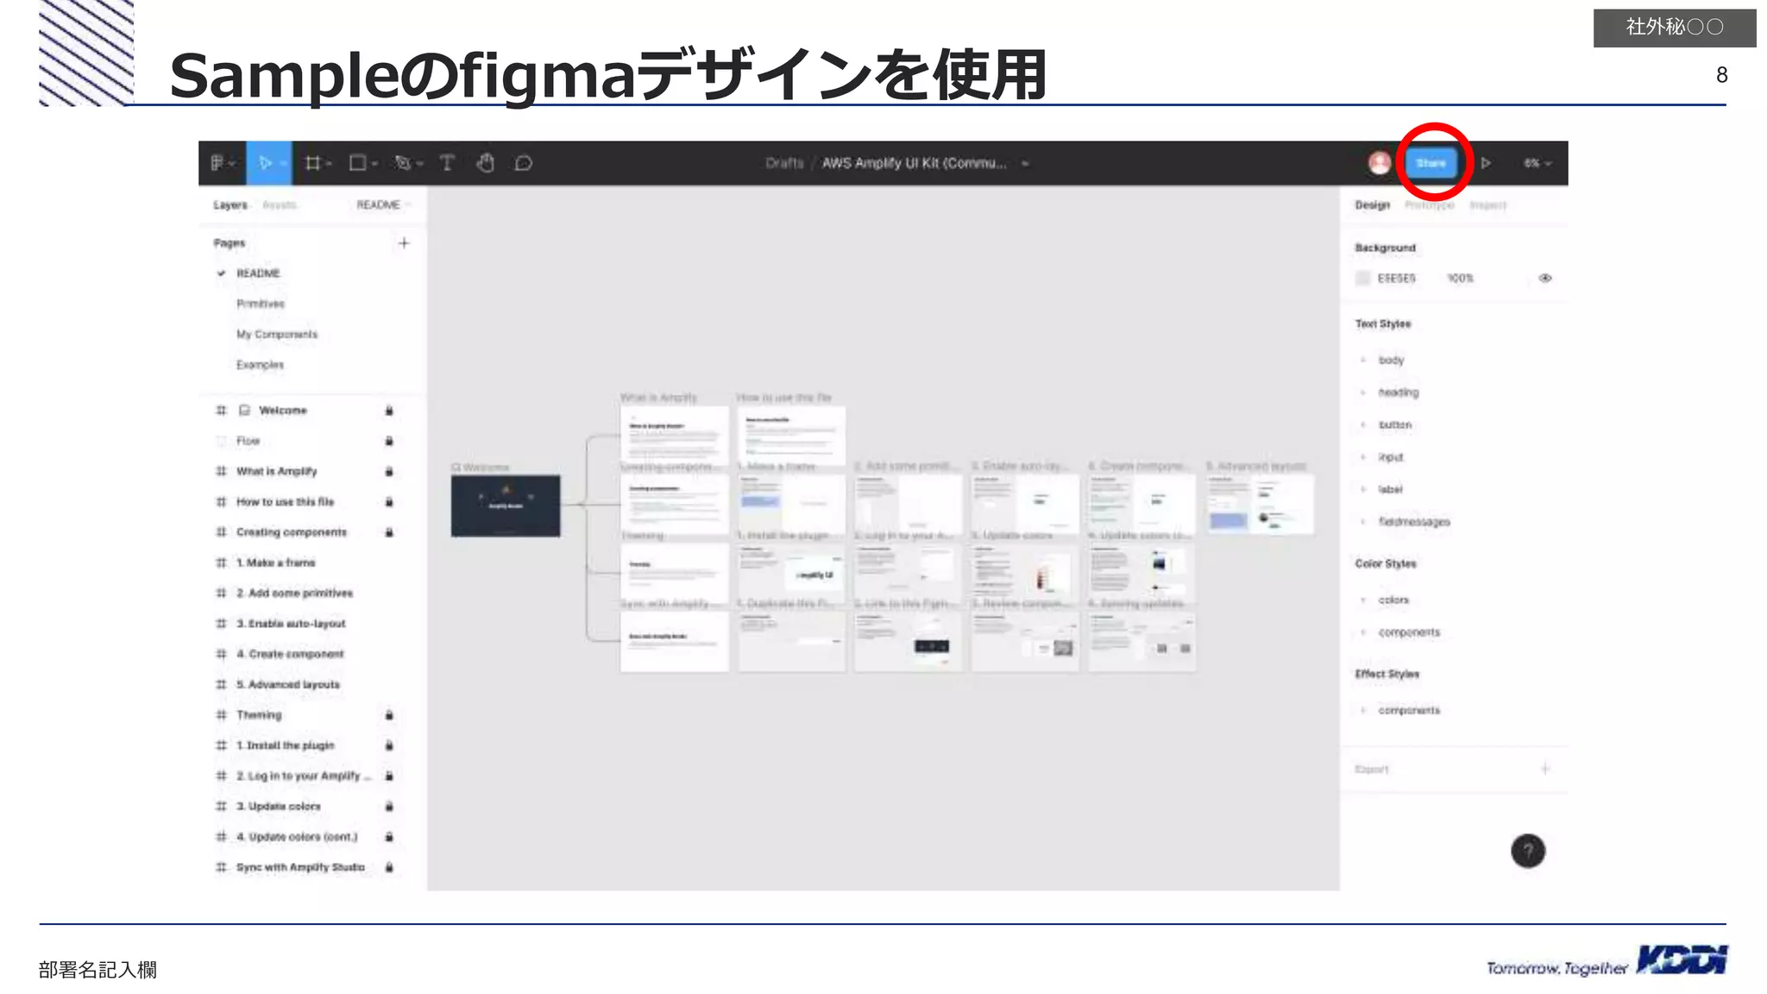Add a new page with plus icon
This screenshot has height=994, width=1767.
coord(404,243)
